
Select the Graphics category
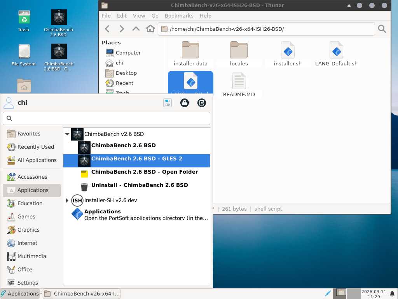[x=32, y=230]
